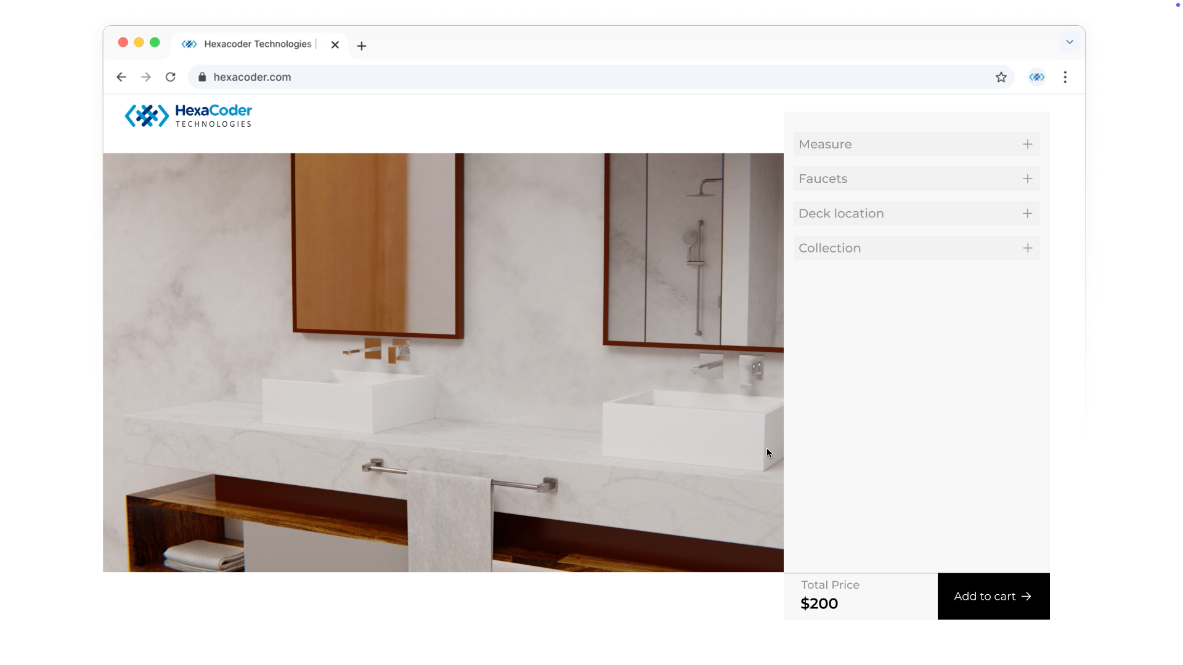Expand the Collection section plus icon
1183x665 pixels.
tap(1027, 248)
